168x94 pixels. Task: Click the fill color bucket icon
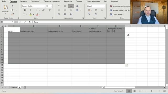(x=31, y=14)
